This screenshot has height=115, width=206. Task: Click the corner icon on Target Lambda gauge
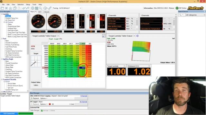[x=125, y=66]
